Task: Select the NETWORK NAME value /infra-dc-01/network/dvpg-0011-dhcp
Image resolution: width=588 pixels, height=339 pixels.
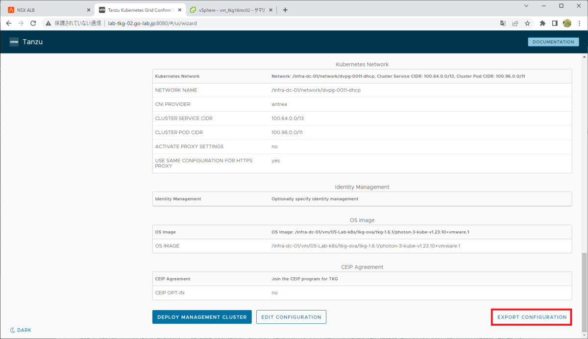Action: [x=317, y=90]
